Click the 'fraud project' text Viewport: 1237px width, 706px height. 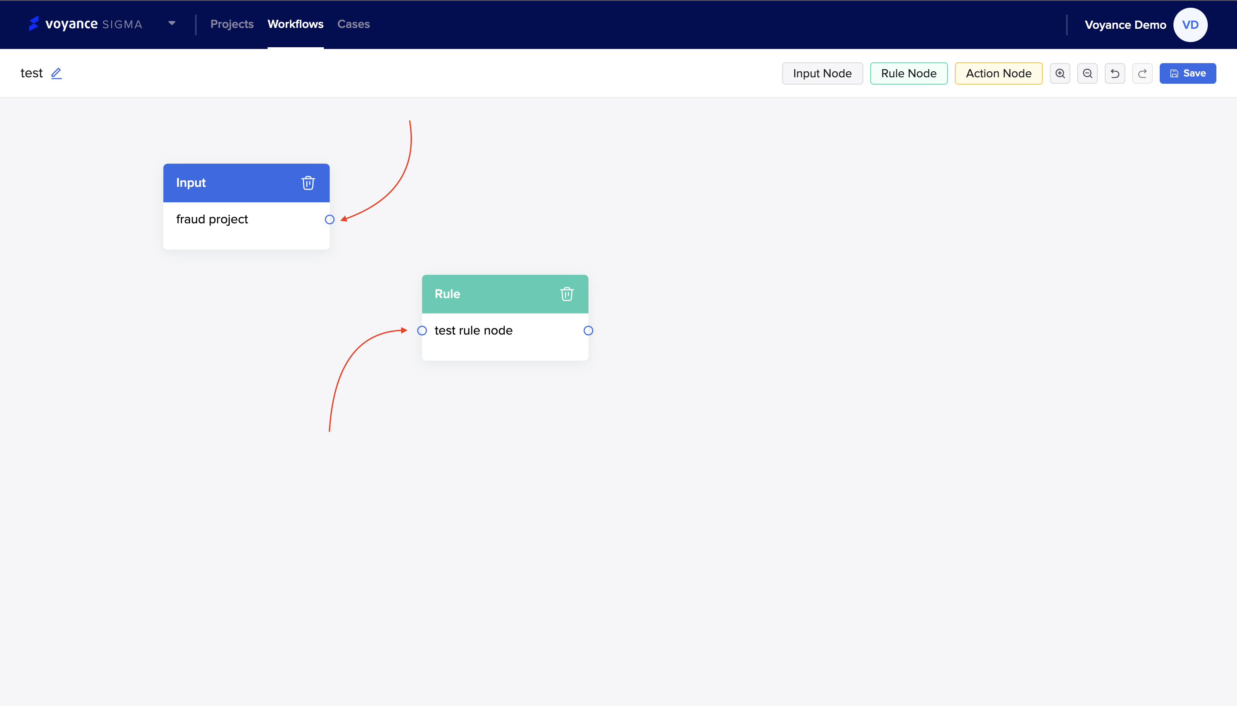tap(212, 219)
